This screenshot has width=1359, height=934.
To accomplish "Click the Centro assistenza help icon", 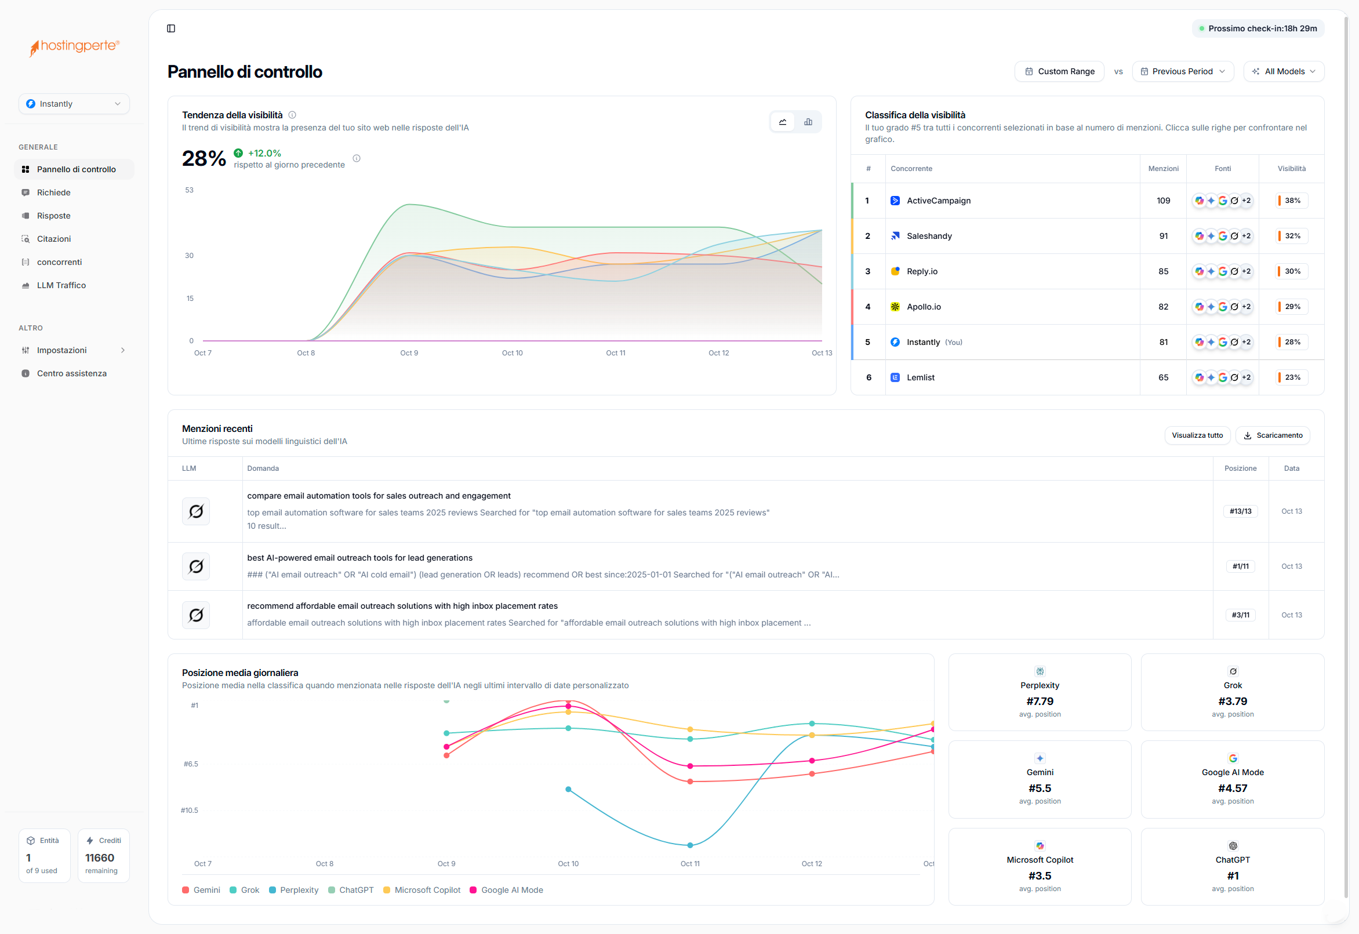I will (x=25, y=373).
